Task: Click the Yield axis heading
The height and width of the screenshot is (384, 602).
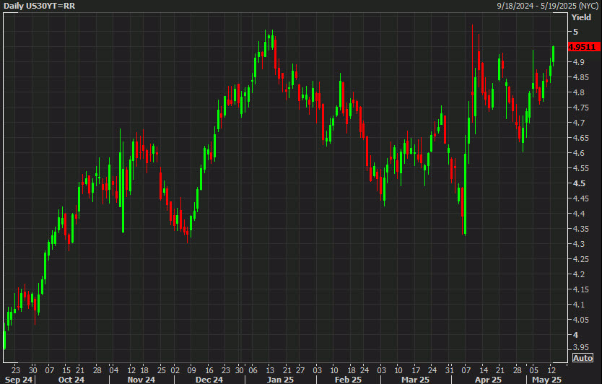Action: point(581,17)
